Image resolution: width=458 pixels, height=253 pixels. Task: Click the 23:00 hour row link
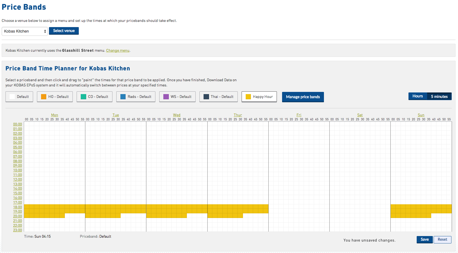[18, 230]
